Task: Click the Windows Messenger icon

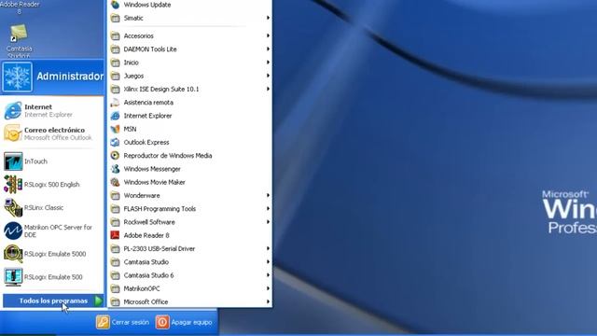Action: click(115, 169)
